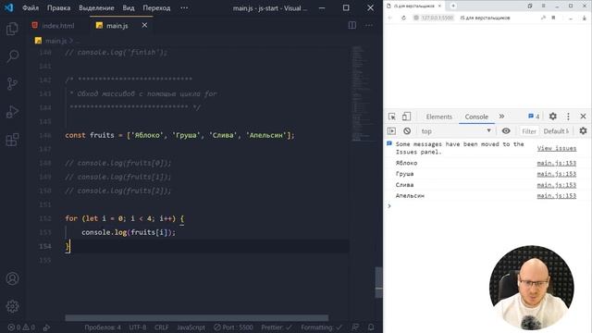Open the feedback icon in status bar

355,327
